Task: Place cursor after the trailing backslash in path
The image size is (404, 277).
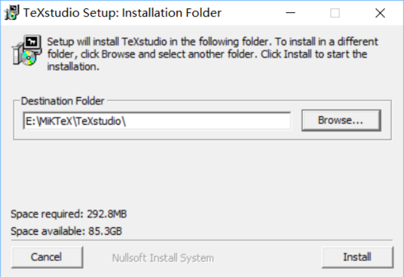Action: tap(128, 121)
